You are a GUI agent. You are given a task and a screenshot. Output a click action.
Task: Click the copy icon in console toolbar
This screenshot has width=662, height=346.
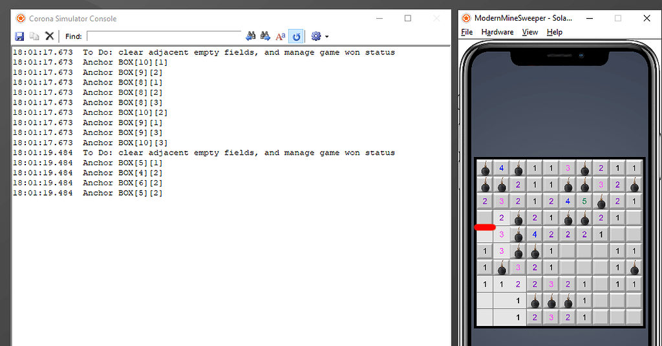pos(34,36)
